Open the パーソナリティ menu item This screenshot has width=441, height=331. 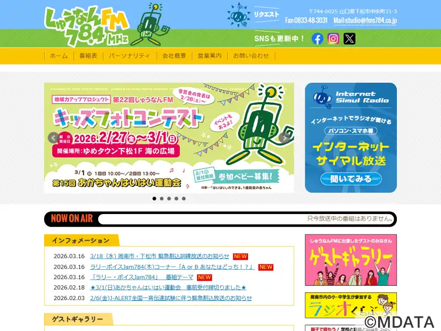coord(130,56)
